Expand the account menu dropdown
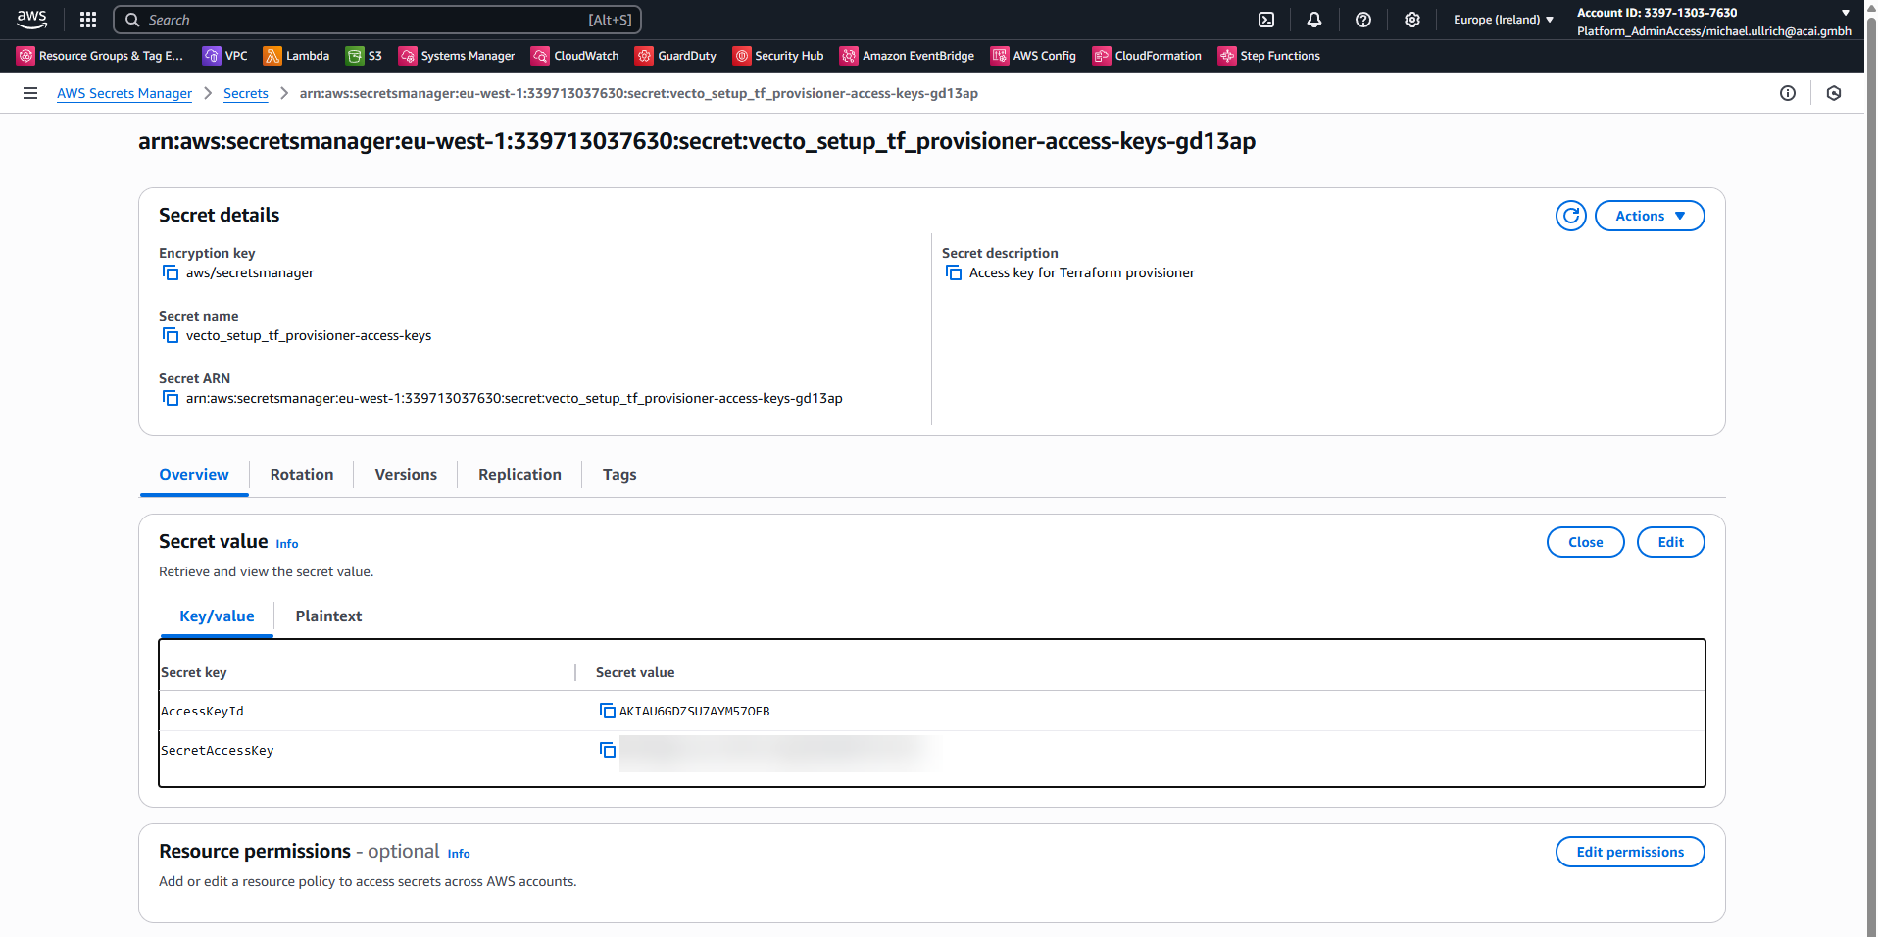The height and width of the screenshot is (937, 1878). [x=1713, y=22]
